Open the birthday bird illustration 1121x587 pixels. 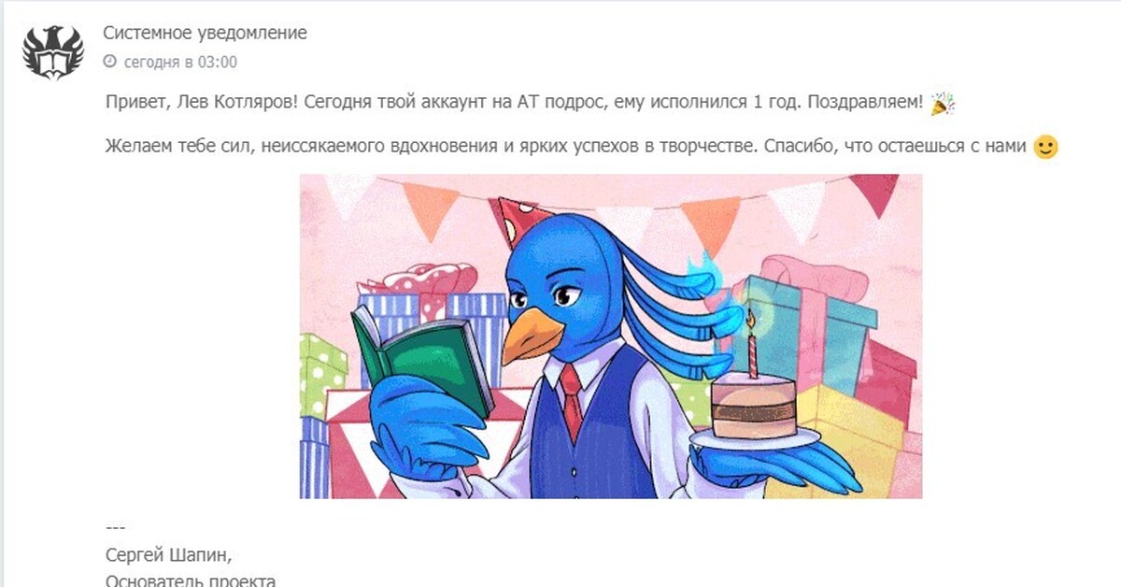click(611, 336)
